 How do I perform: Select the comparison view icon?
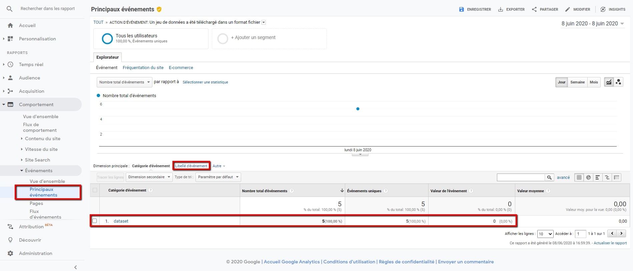pyautogui.click(x=607, y=178)
